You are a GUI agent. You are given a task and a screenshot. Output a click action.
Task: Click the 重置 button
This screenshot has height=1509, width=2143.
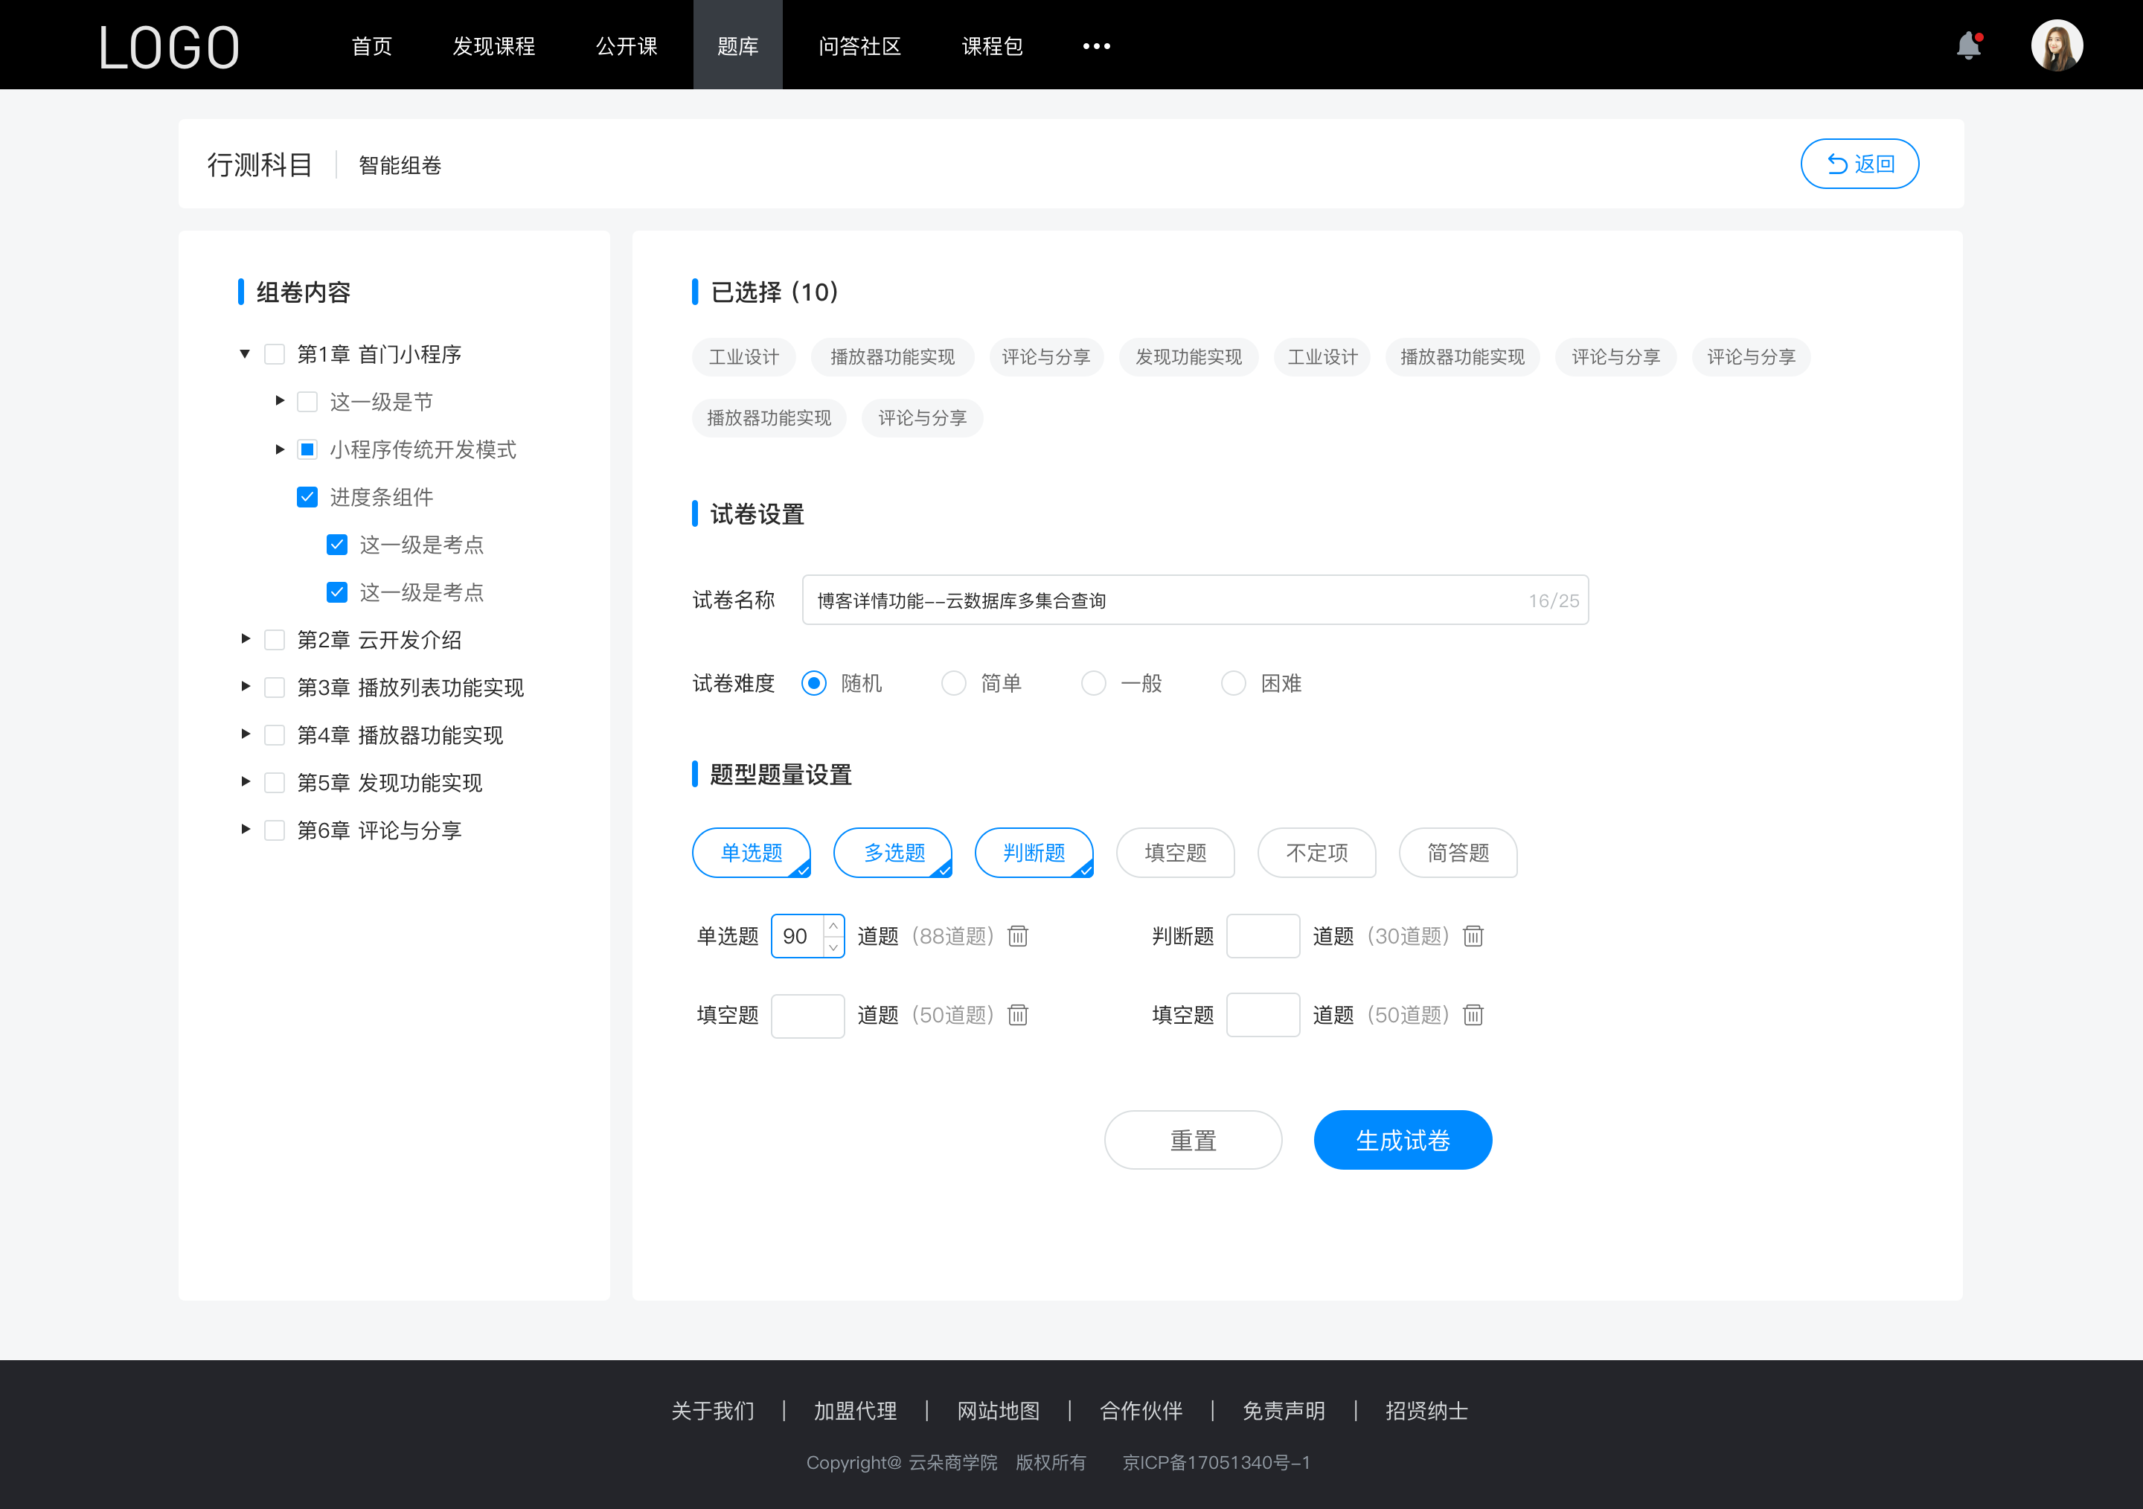pos(1192,1140)
